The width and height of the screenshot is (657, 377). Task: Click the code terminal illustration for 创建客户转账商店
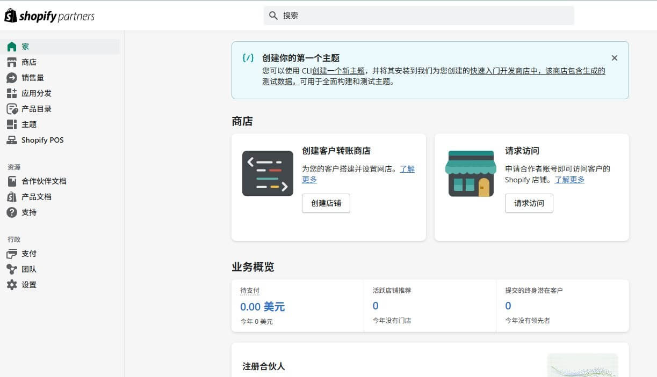tap(268, 173)
